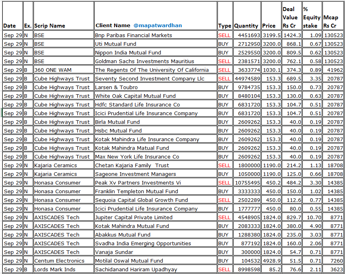Image resolution: width=345 pixels, height=274 pixels.
Task: Select "Sequoia Capital Global Growth Fund" cell
Action: point(156,200)
